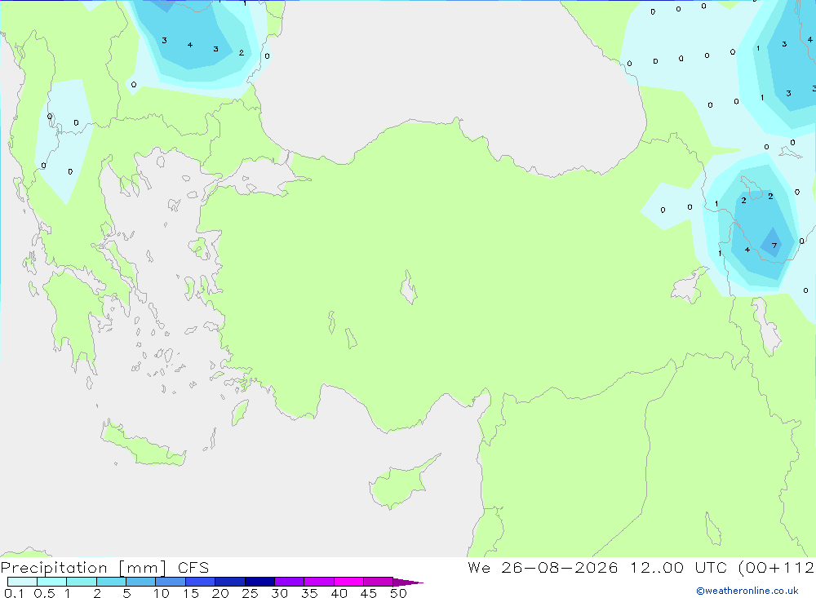Click the 30–35 mm purple legend swatch
The width and height of the screenshot is (816, 598).
click(290, 582)
